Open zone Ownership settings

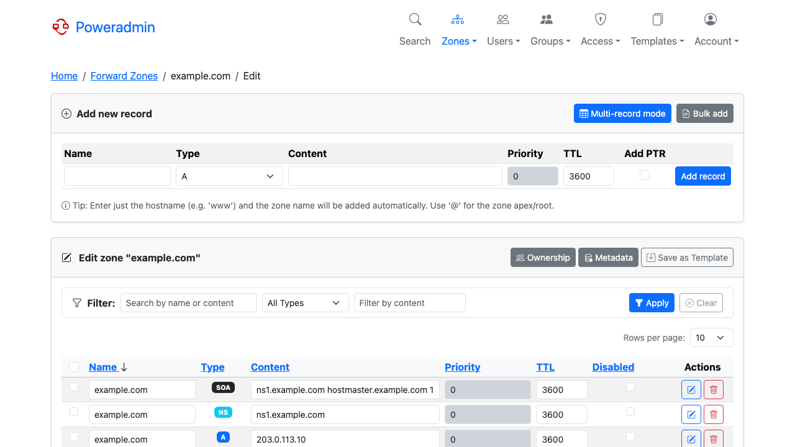click(x=543, y=258)
